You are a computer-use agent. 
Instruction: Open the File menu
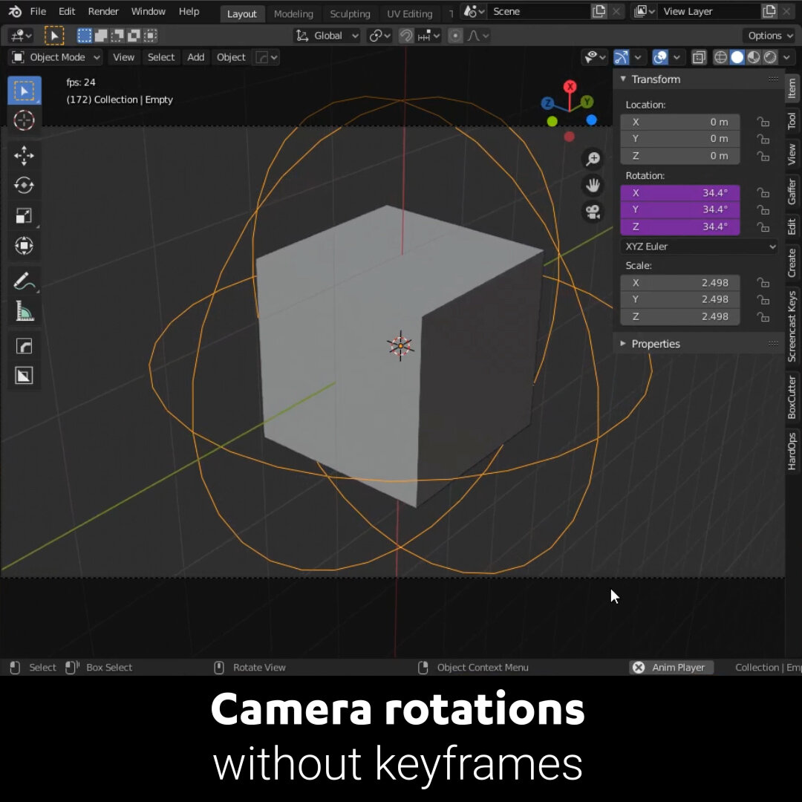[x=38, y=11]
